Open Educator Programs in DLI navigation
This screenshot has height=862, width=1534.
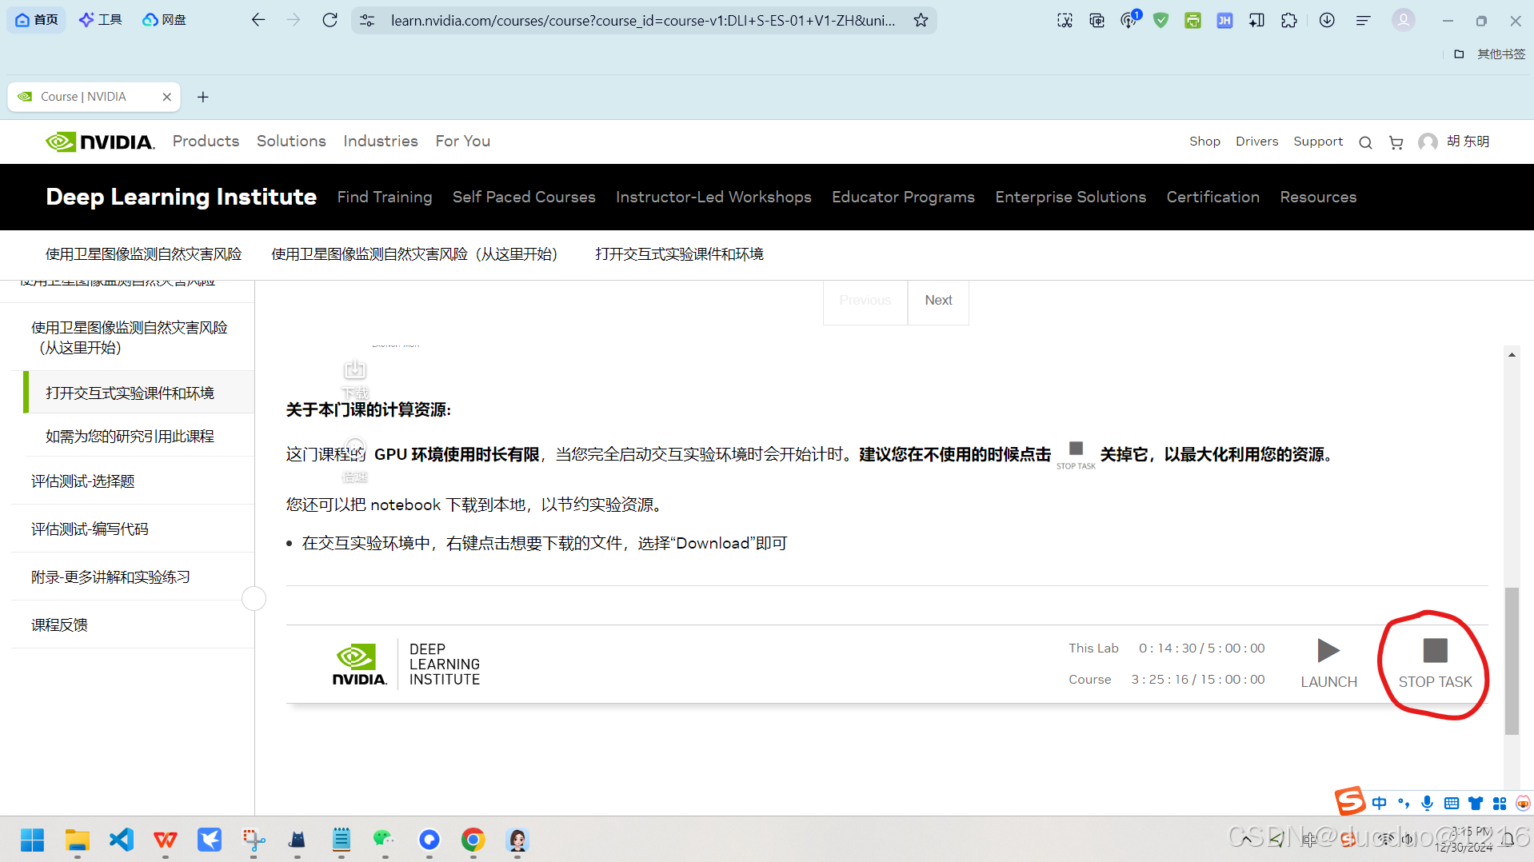pyautogui.click(x=903, y=198)
